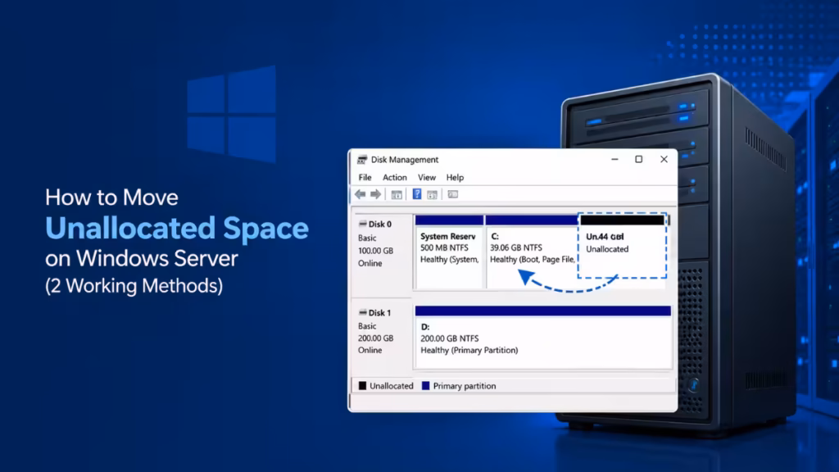Viewport: 839px width, 472px height.
Task: Click "Healthy (Primary Partition)" status text
Action: 469,350
